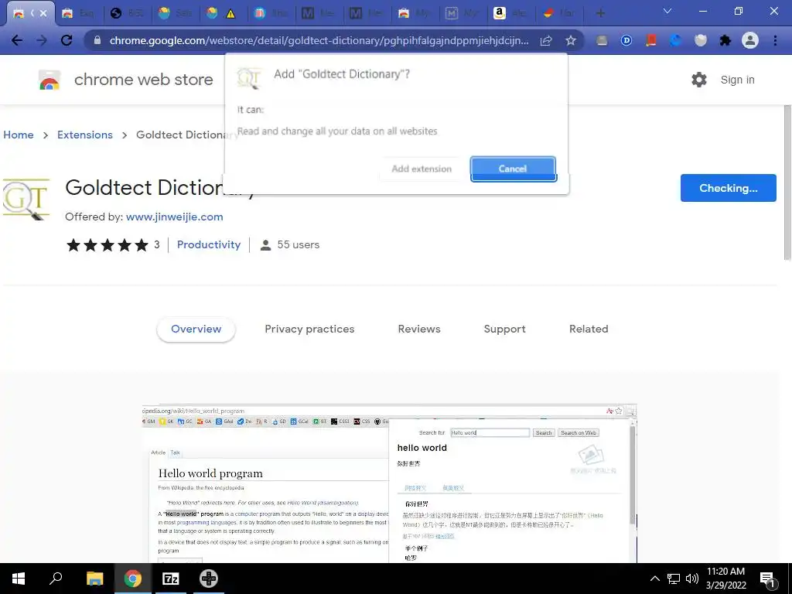
Task: Click the padlock site info icon
Action: 97,40
